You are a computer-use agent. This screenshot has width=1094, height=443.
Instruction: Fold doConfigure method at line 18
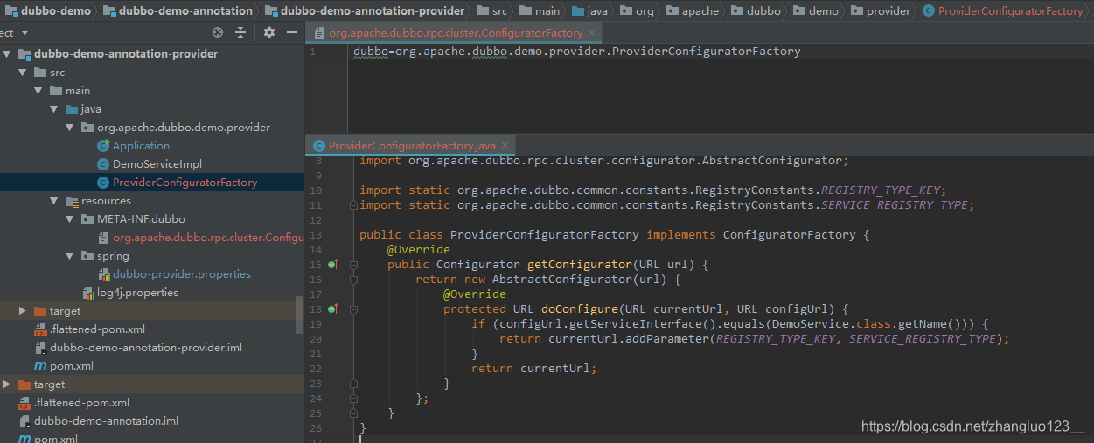point(353,308)
